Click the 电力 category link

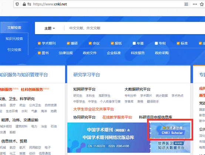(x=34, y=126)
